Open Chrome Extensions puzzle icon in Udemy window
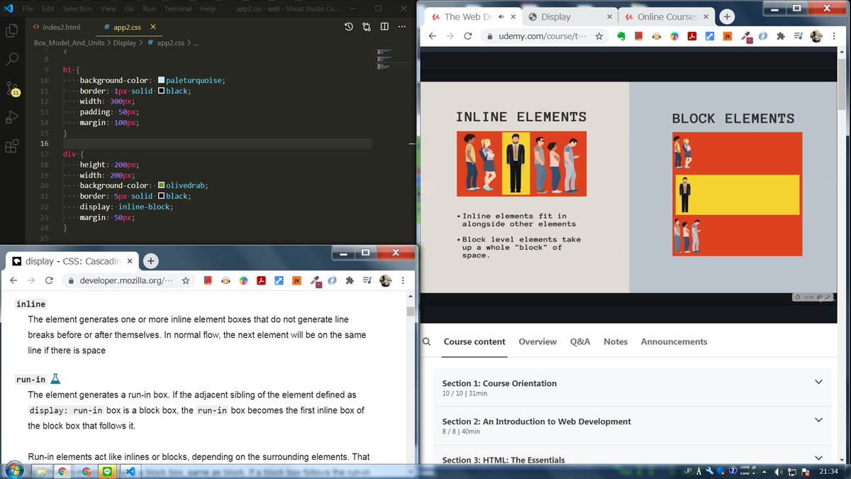This screenshot has height=479, width=851. tap(781, 36)
